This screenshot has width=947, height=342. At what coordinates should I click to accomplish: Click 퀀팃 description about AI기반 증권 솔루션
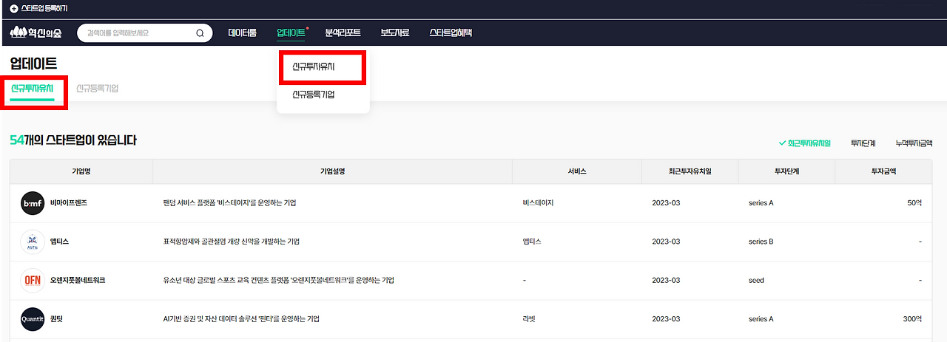(241, 319)
